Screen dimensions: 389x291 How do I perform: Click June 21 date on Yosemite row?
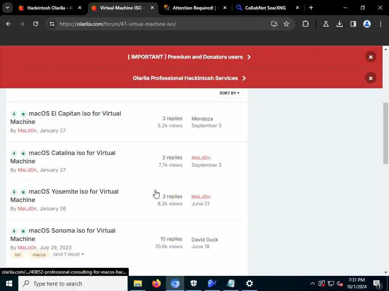(x=201, y=203)
